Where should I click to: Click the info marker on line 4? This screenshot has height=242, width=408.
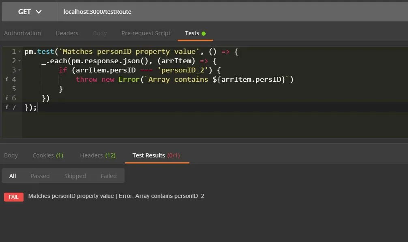point(7,79)
